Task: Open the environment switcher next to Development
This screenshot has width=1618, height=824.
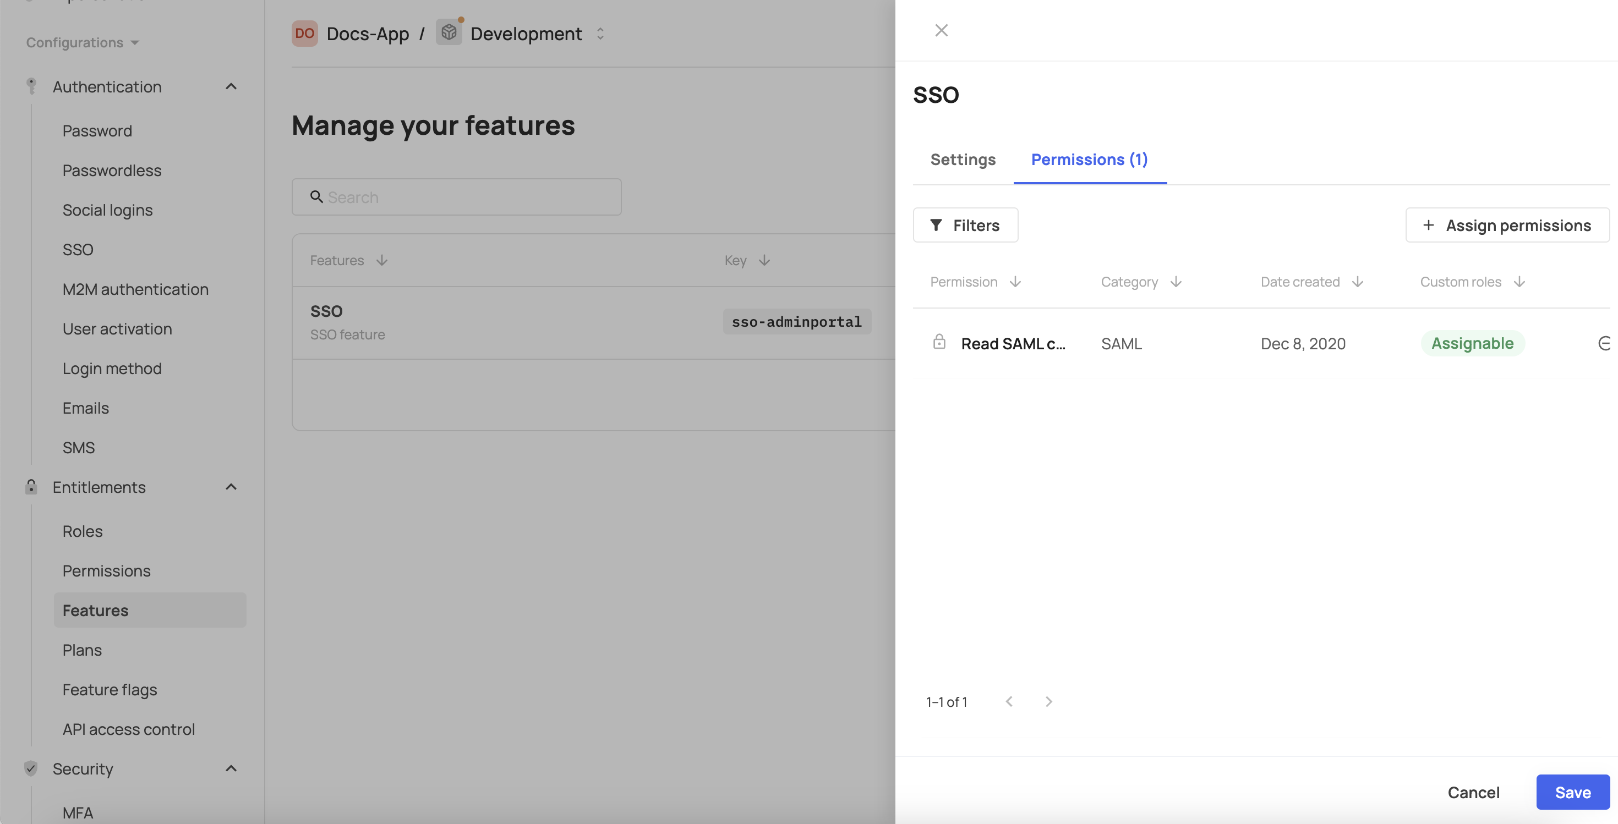Action: click(x=600, y=33)
